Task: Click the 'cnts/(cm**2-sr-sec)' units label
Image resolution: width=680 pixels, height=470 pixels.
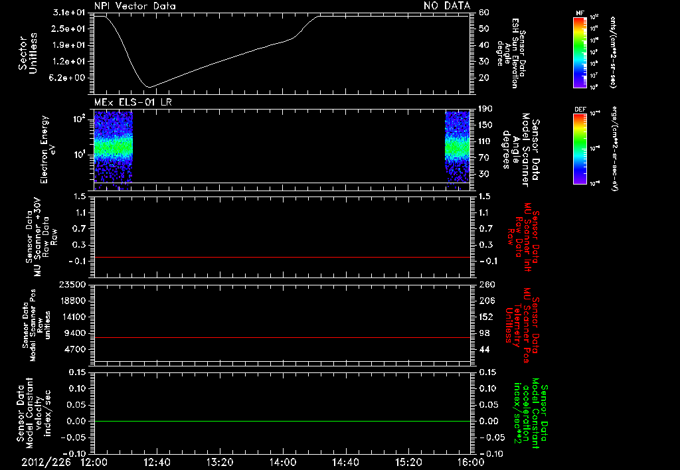Action: [x=613, y=52]
